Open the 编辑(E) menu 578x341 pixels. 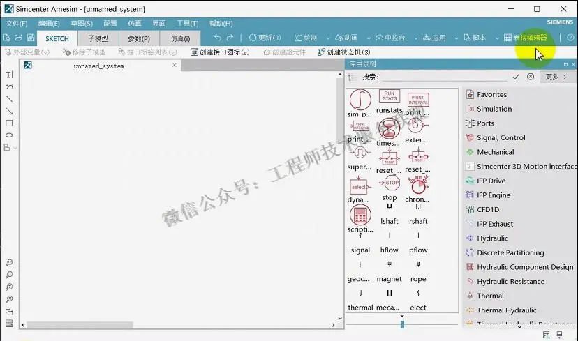pos(49,24)
